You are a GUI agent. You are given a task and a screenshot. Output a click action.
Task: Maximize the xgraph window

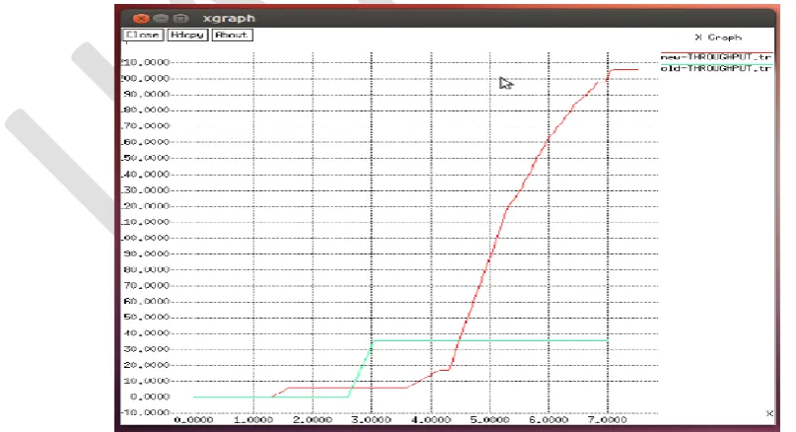click(181, 19)
